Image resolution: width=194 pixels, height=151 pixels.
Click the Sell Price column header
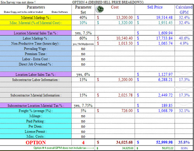(x=155, y=7)
